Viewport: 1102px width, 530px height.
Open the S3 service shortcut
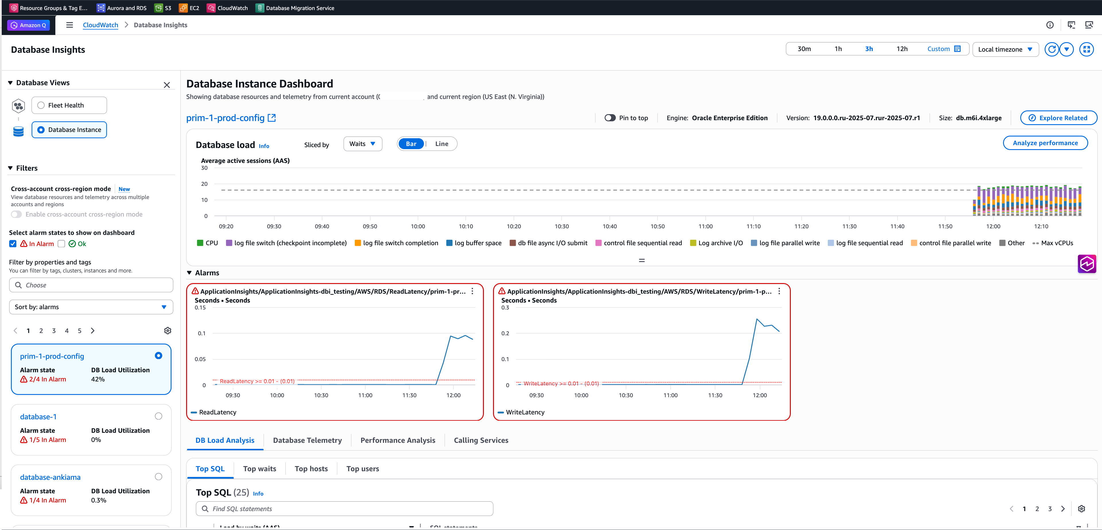pyautogui.click(x=163, y=8)
